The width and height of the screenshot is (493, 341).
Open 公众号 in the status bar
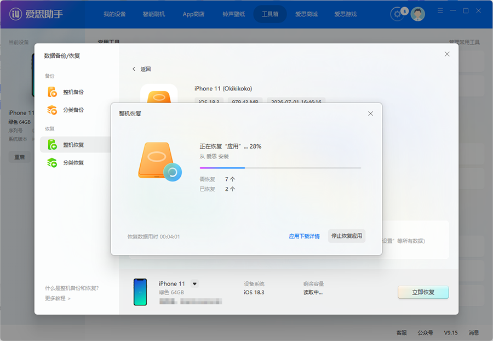(x=426, y=333)
